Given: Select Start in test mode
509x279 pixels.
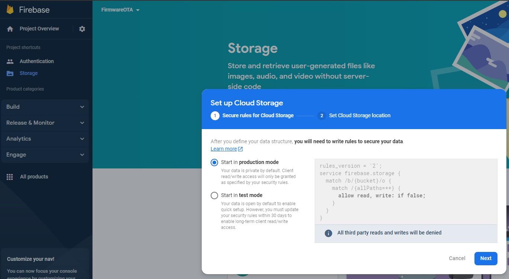Looking at the screenshot, I should 214,196.
